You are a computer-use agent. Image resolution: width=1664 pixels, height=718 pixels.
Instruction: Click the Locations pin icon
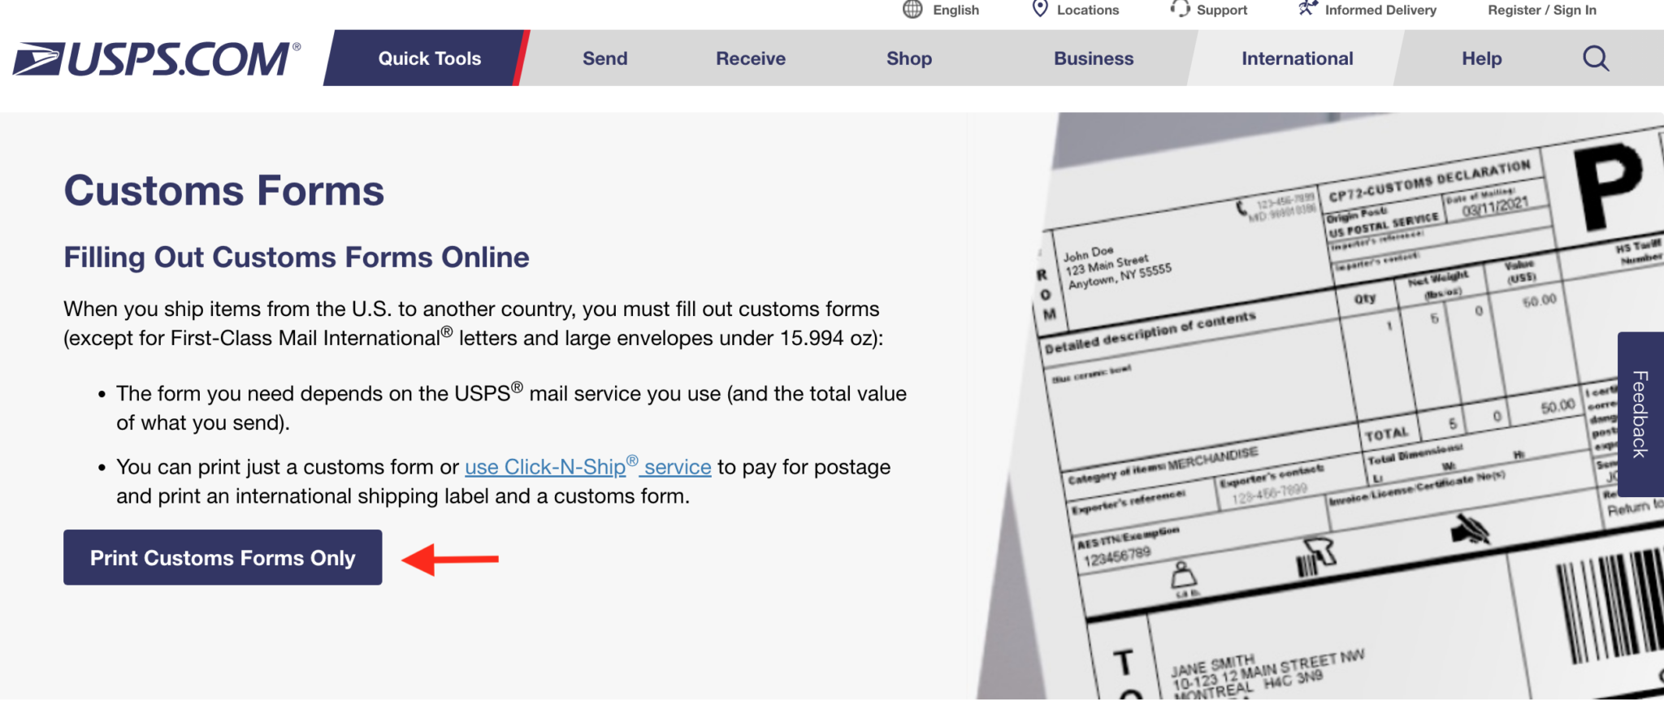click(x=1039, y=10)
